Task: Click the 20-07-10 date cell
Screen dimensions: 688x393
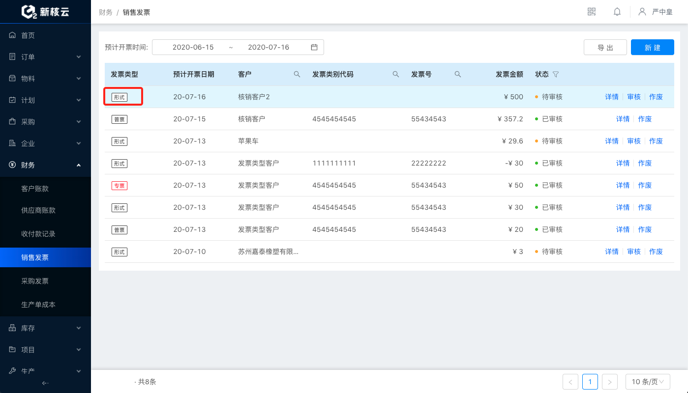Action: (x=189, y=252)
